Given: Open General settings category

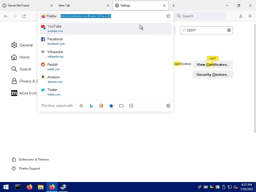Looking at the screenshot, I should tap(22, 45).
